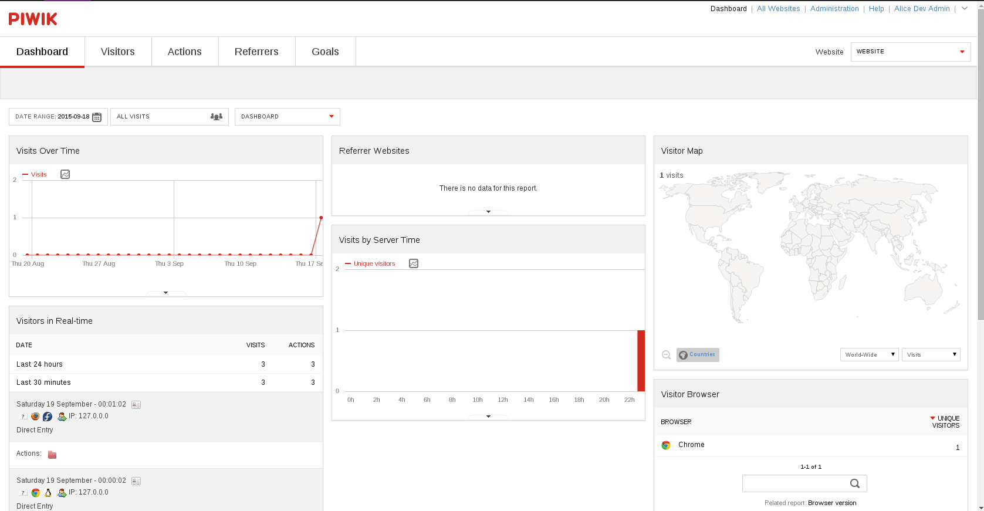The width and height of the screenshot is (984, 511).
Task: Click the PIWIK logo
Action: [x=33, y=19]
